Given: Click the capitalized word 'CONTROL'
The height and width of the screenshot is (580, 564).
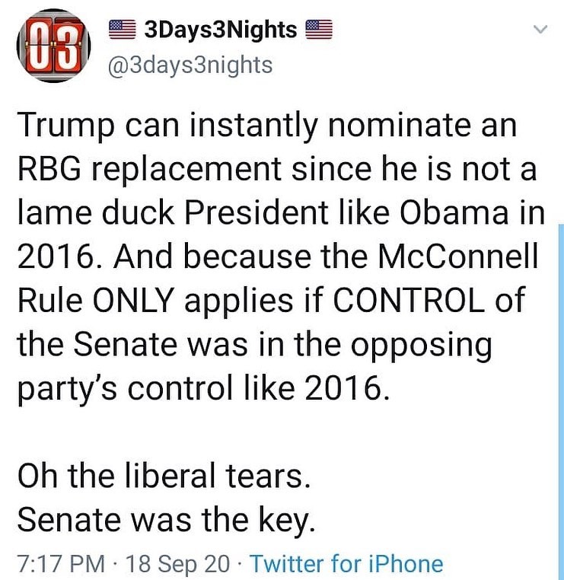Looking at the screenshot, I should click(x=409, y=300).
